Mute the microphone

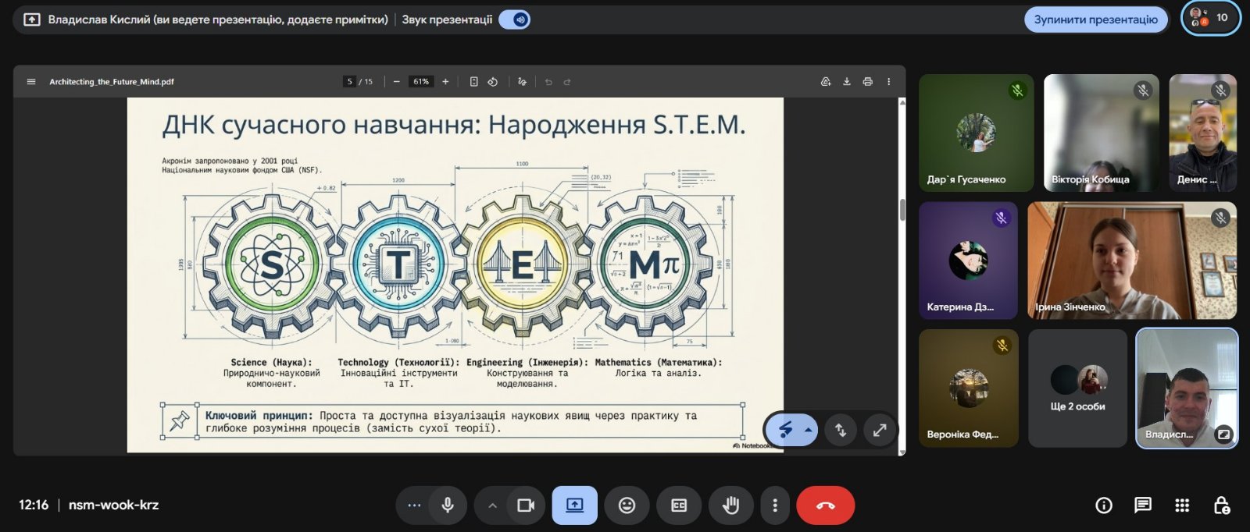(x=448, y=505)
